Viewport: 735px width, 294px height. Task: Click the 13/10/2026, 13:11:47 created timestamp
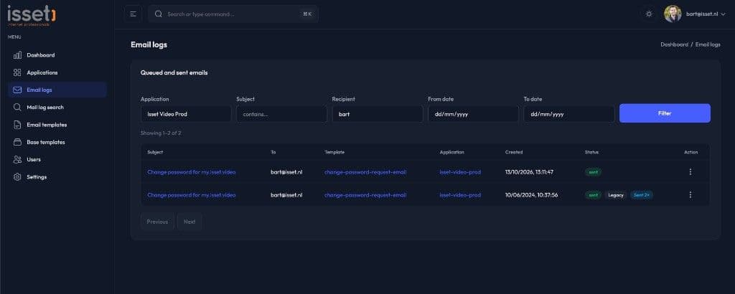point(529,172)
